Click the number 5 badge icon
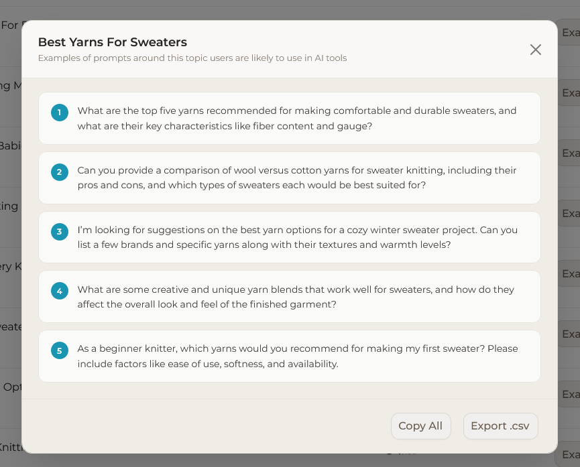Viewport: 580px width, 467px height. point(60,350)
